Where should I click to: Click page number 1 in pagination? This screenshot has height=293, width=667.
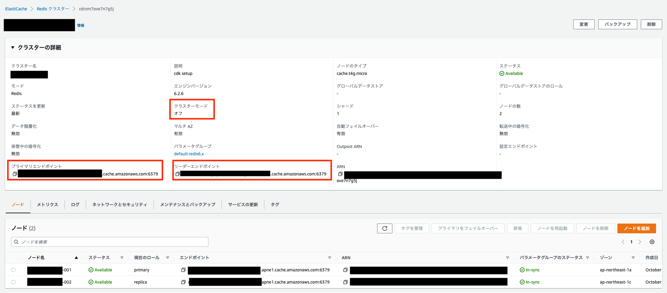tap(631, 242)
